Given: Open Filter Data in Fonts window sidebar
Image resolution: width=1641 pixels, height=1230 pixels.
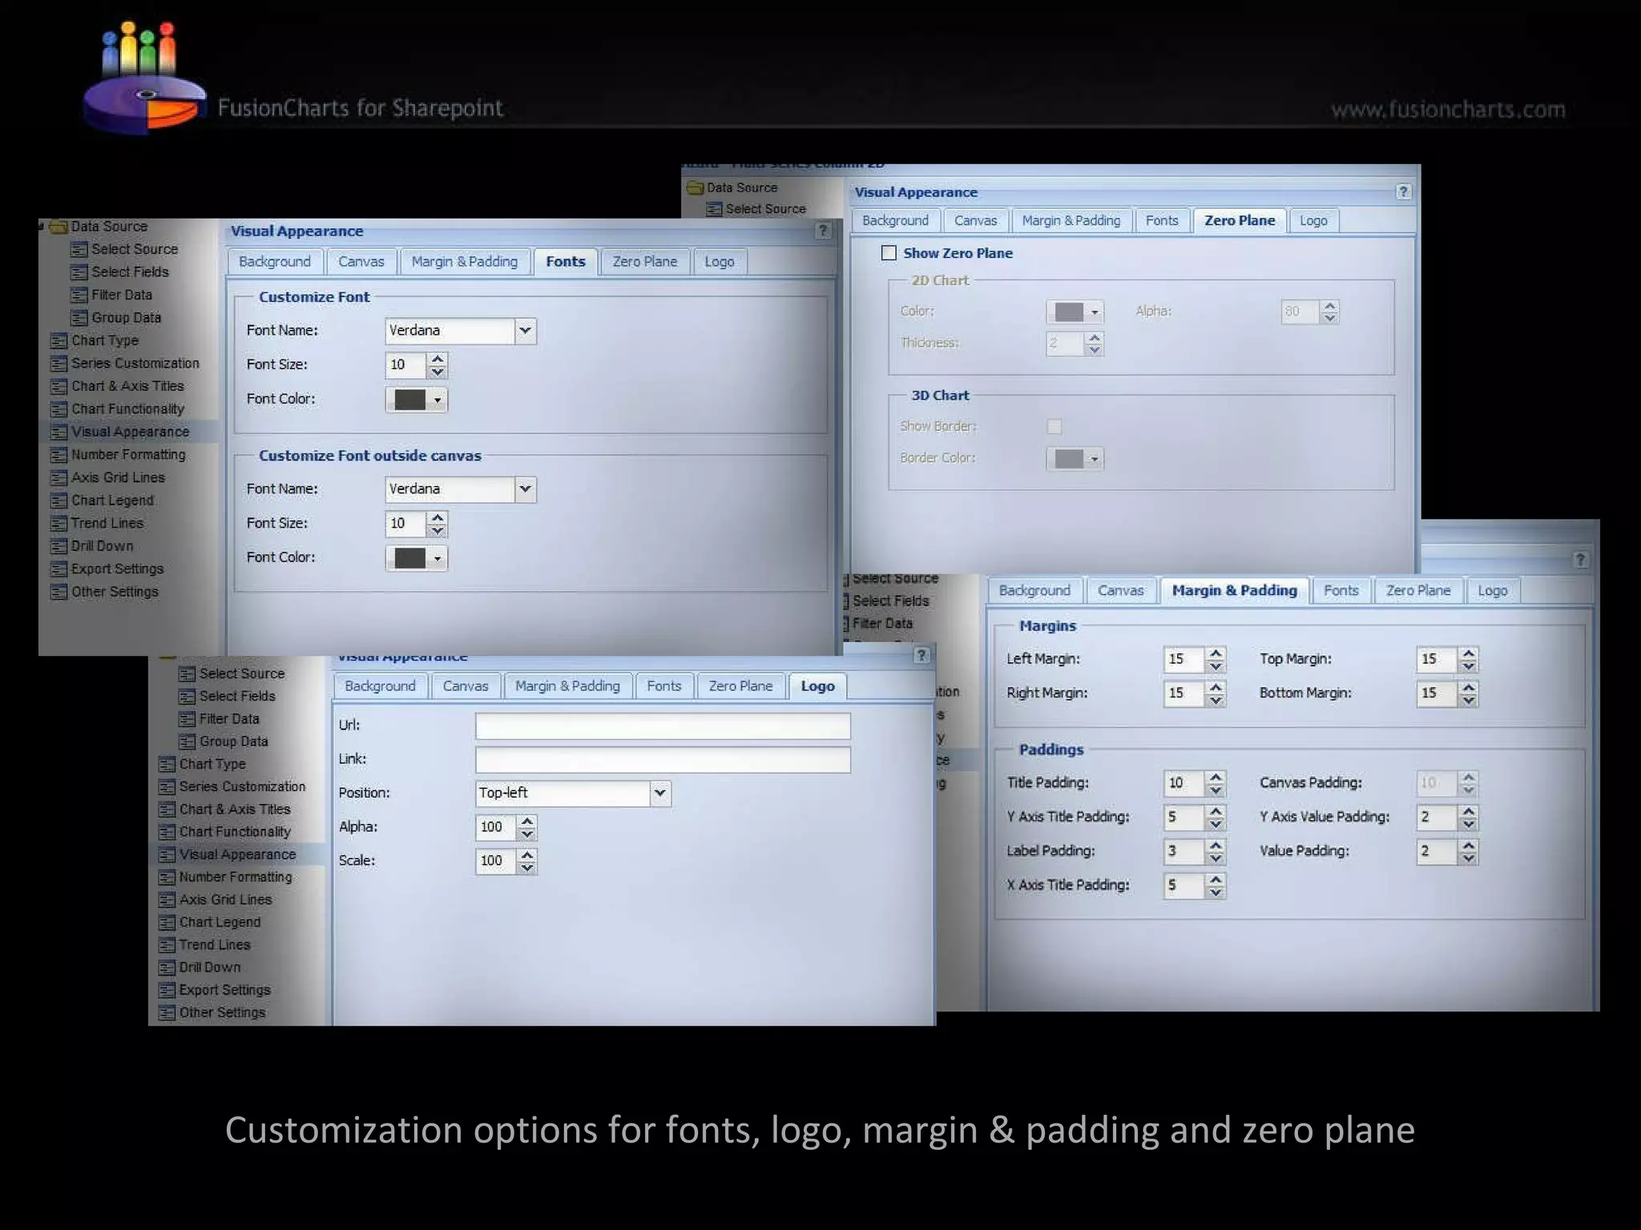Looking at the screenshot, I should pyautogui.click(x=122, y=295).
